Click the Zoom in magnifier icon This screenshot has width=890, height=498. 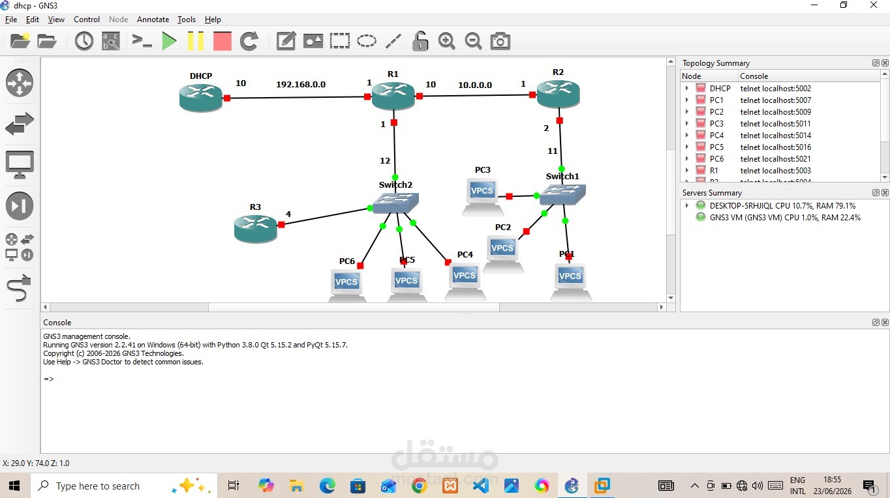tap(446, 41)
